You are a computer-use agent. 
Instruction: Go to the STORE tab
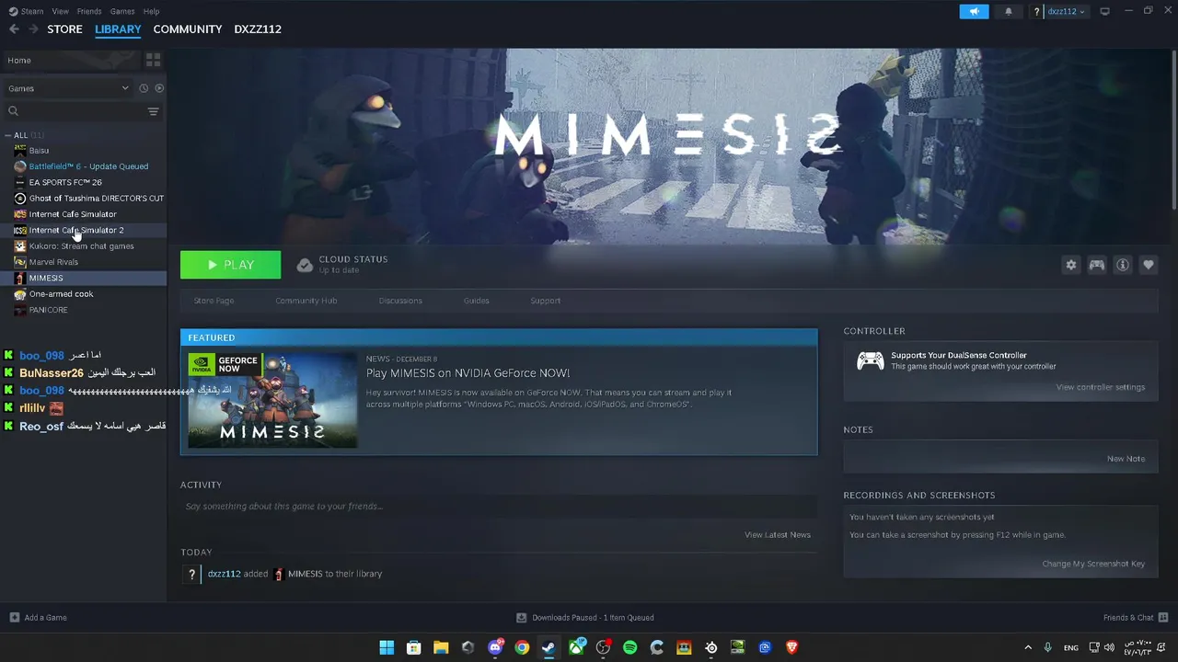click(64, 29)
